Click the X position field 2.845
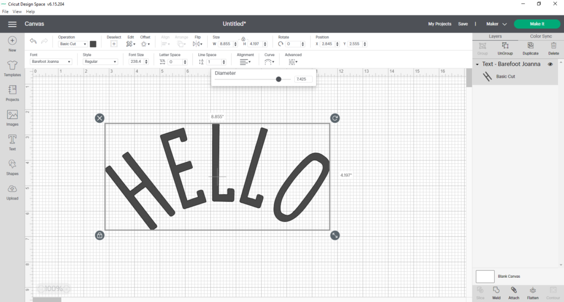 tap(327, 44)
